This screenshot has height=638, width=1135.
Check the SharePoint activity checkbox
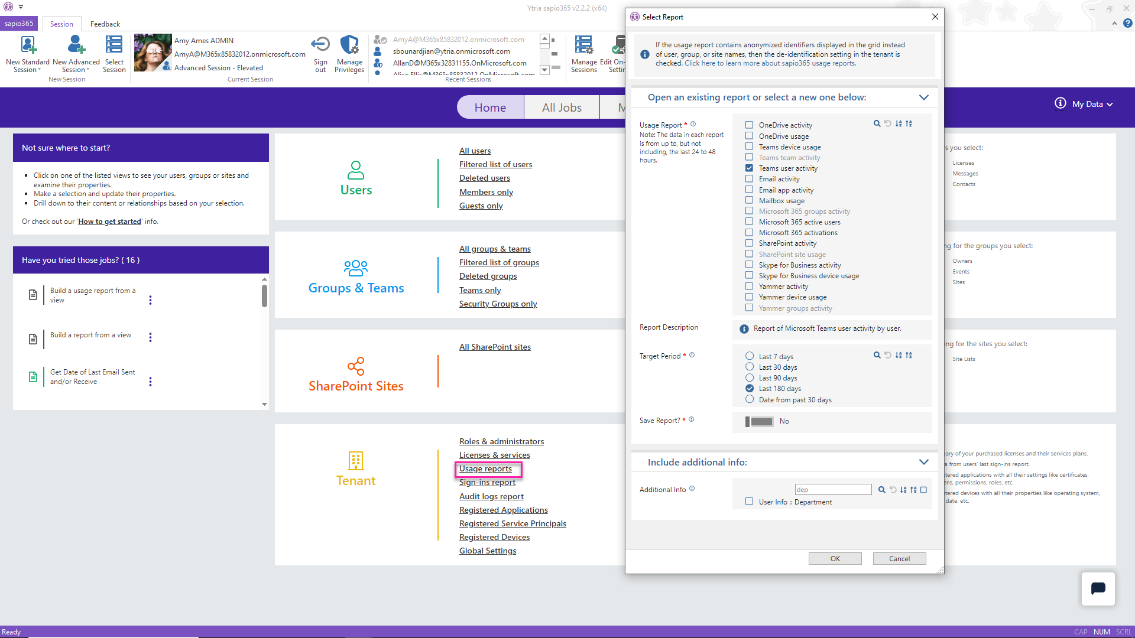coord(749,243)
